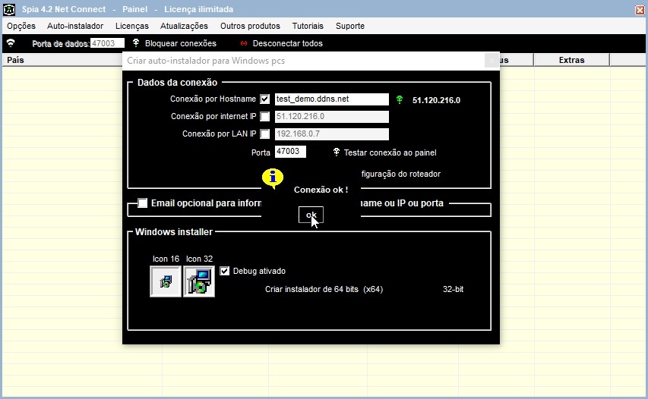Click the red Desconectar todos icon
648x399 pixels.
243,43
